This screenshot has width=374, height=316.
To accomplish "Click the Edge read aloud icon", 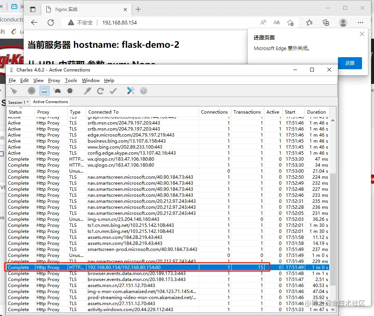I will (263, 23).
